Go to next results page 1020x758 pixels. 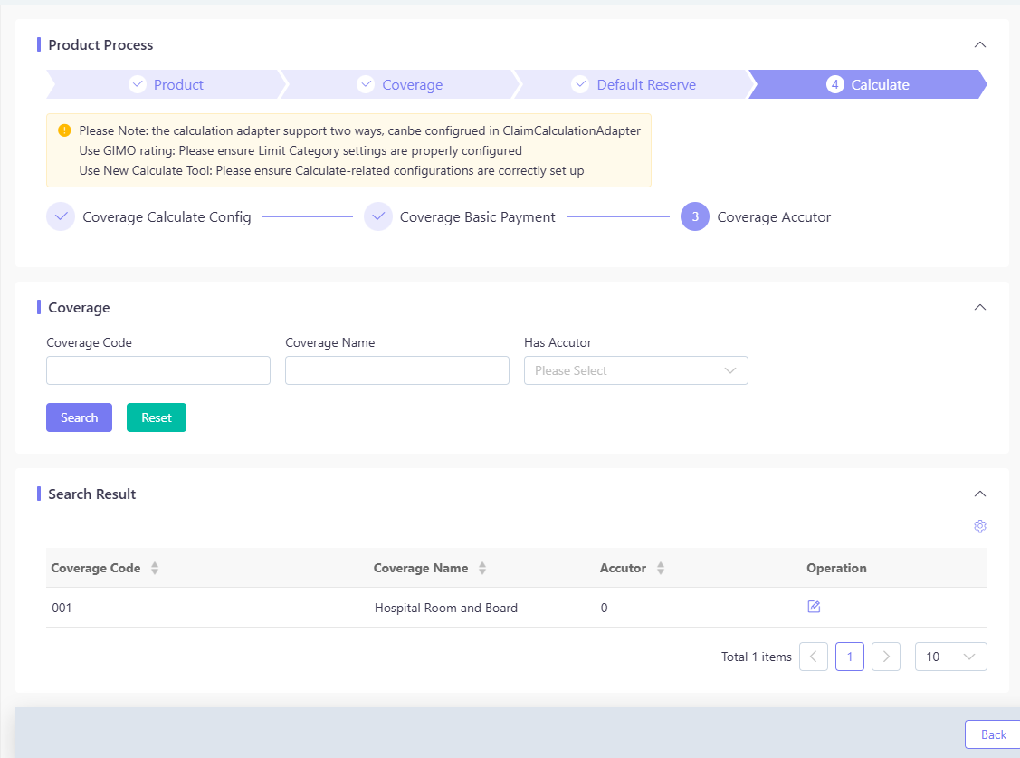[886, 657]
